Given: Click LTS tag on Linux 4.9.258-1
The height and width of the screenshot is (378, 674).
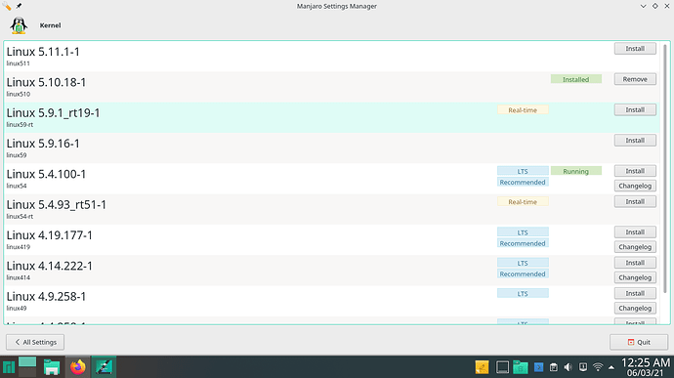Looking at the screenshot, I should pos(523,293).
